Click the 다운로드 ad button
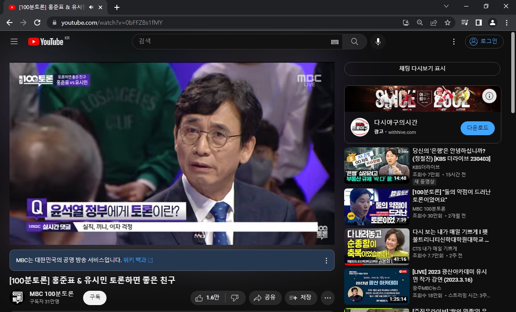 (477, 128)
